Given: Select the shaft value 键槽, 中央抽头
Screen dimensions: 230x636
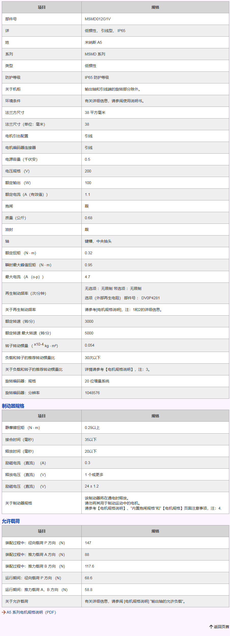Looking at the screenshot, I should pos(98,241).
